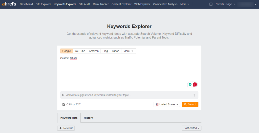Expand Credits usage dropdown
The width and height of the screenshot is (259, 133).
tap(225, 4)
